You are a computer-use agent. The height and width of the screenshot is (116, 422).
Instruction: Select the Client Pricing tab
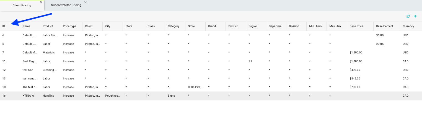pos(22,6)
